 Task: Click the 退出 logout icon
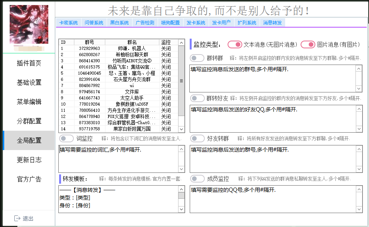pos(17,218)
